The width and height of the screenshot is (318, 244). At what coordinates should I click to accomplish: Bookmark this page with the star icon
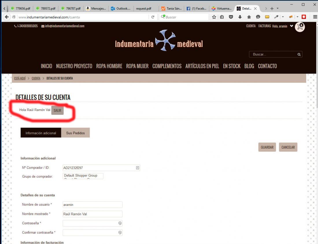point(214,17)
